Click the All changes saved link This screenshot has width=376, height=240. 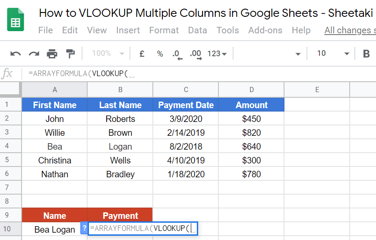[350, 31]
